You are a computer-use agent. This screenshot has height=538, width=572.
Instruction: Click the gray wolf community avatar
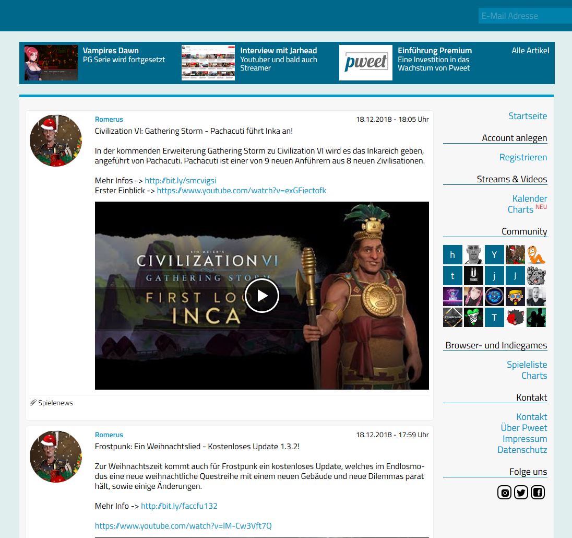pos(536,276)
